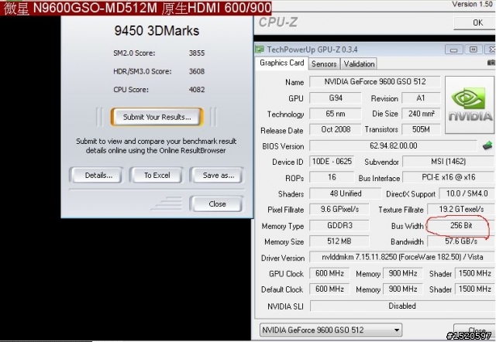Click the 9450 3DMarks score heading

(157, 31)
